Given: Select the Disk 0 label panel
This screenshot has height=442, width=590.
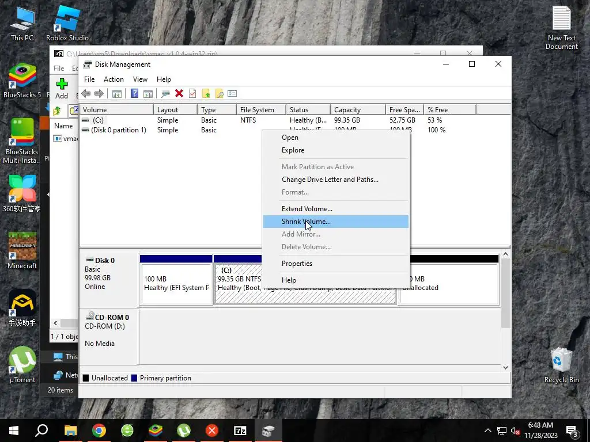Looking at the screenshot, I should [109, 280].
